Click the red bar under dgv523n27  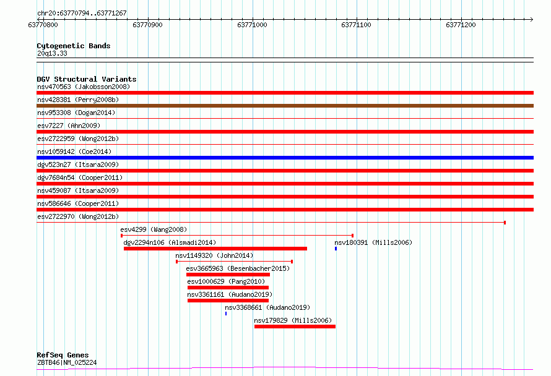[285, 171]
